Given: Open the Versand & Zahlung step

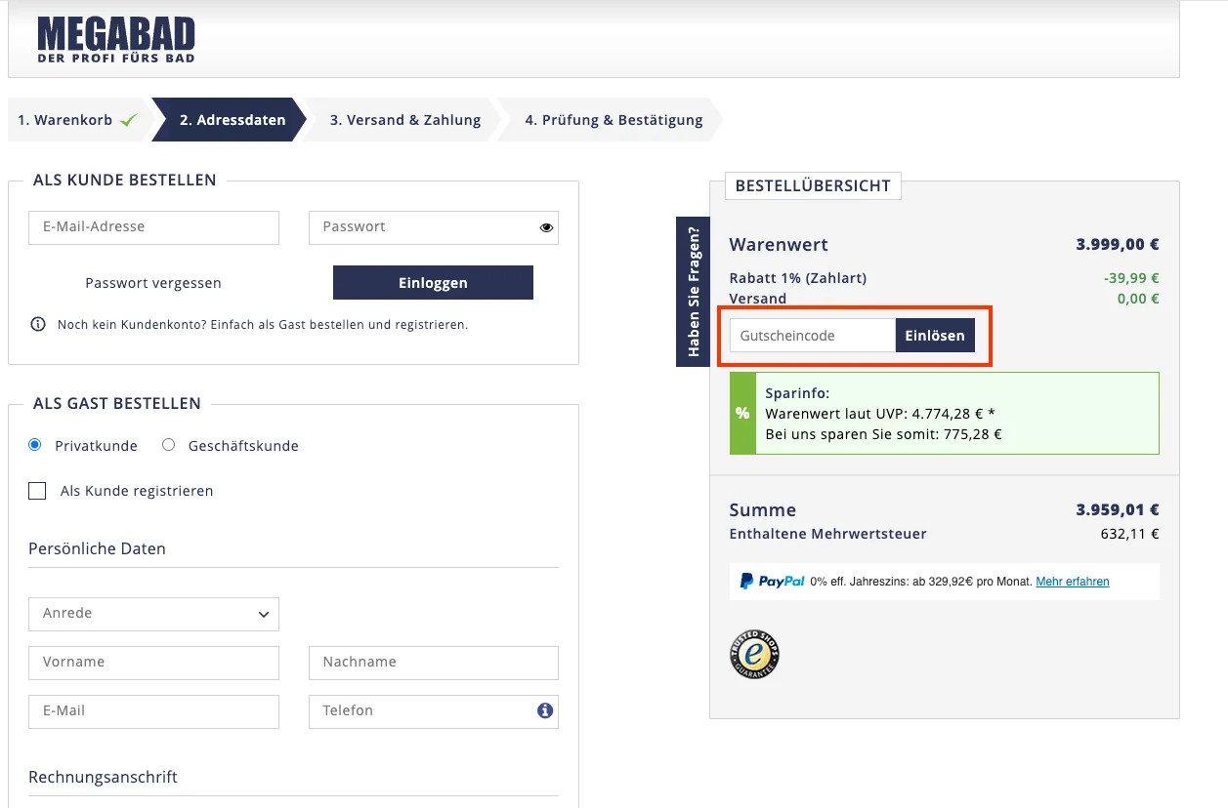Looking at the screenshot, I should point(404,119).
